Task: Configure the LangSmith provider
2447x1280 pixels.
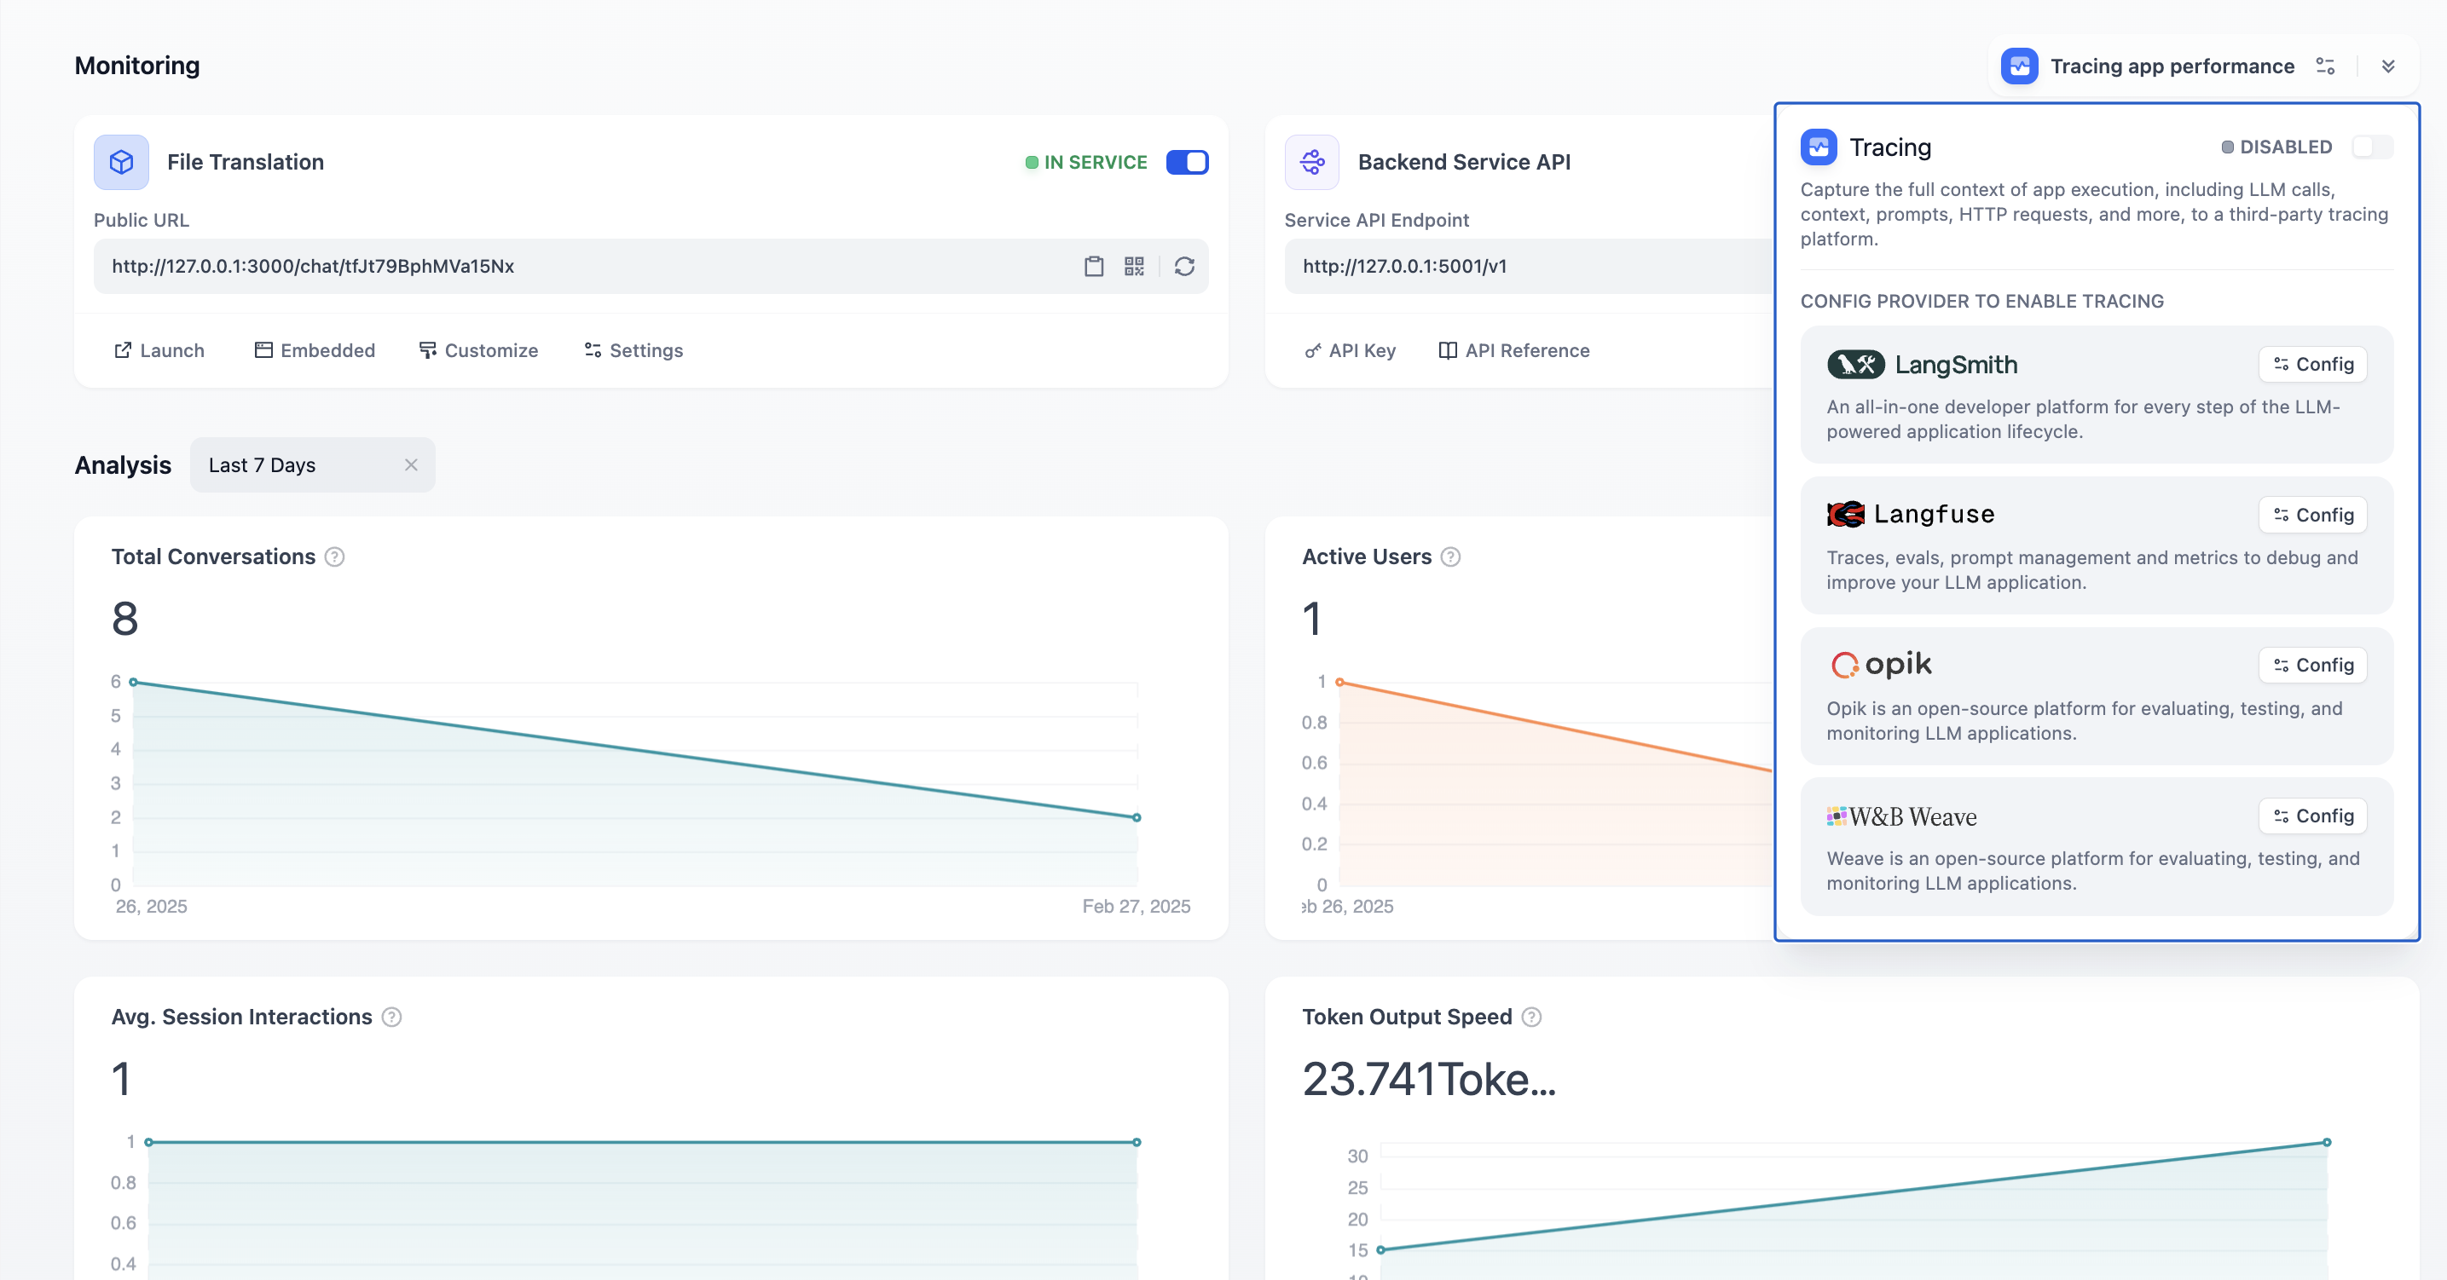Action: [2312, 365]
